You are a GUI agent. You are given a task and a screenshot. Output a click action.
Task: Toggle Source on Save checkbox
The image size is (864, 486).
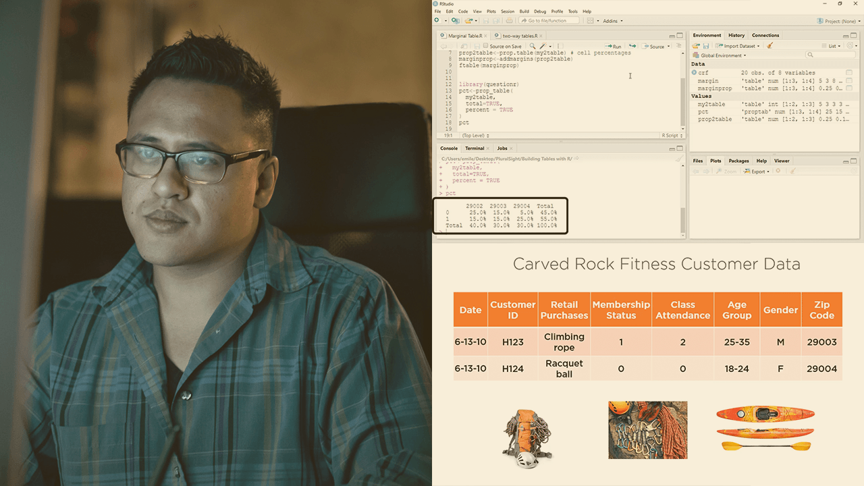coord(486,46)
